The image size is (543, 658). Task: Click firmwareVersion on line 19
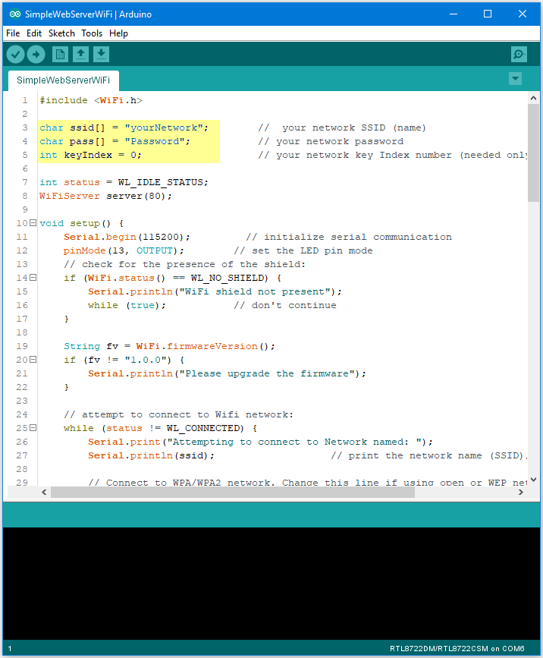[x=212, y=346]
